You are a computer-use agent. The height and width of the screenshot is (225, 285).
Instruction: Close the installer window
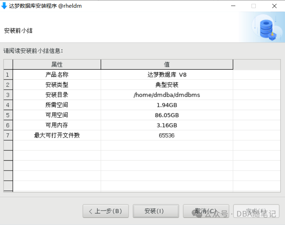274,6
